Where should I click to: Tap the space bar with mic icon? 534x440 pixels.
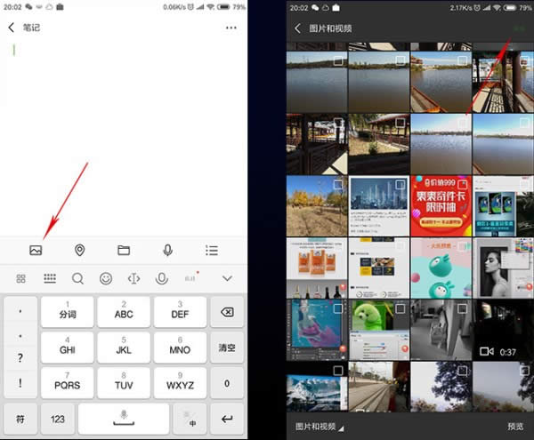[124, 419]
